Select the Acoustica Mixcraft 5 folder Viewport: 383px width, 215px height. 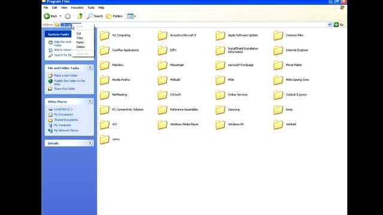(177, 35)
